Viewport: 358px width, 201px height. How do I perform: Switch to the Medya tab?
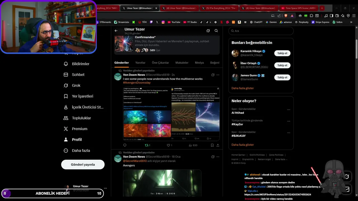(x=199, y=63)
